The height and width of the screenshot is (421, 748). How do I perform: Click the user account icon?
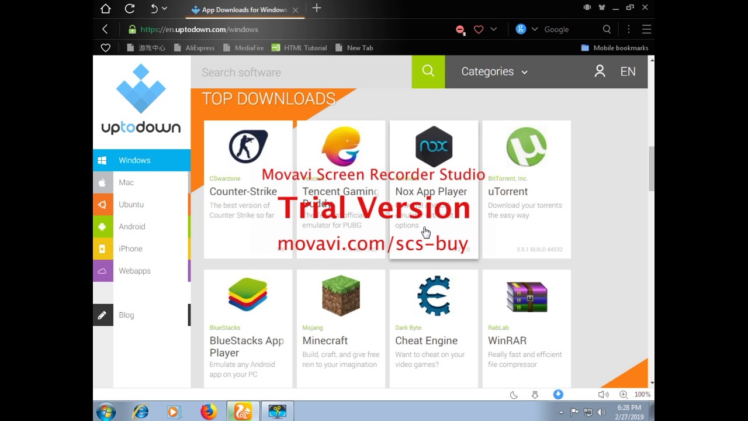pyautogui.click(x=600, y=71)
